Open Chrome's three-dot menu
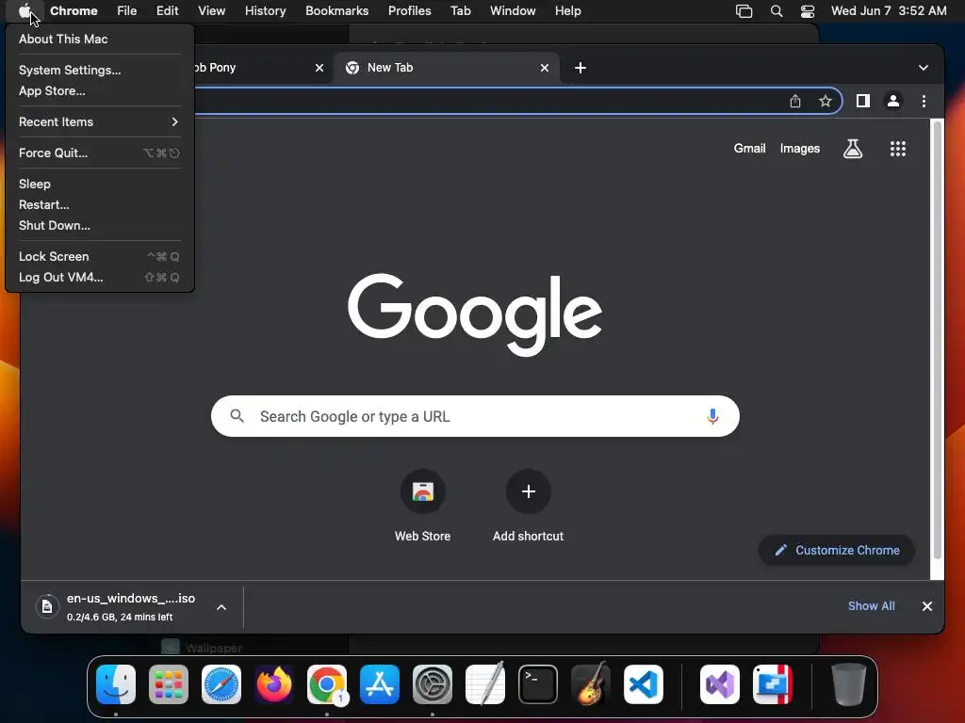 click(924, 101)
